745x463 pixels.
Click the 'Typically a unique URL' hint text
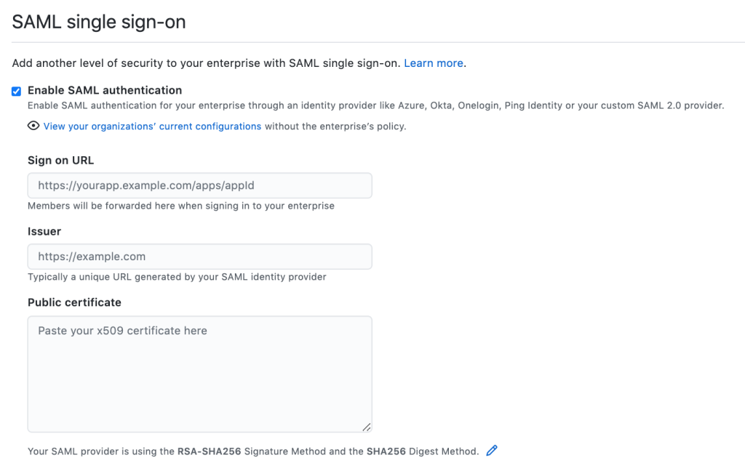coord(177,277)
